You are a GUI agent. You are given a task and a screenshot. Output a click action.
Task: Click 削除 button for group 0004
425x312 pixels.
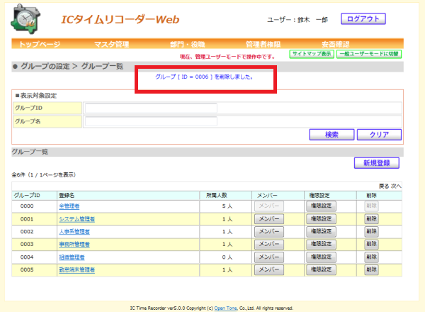[x=371, y=257]
